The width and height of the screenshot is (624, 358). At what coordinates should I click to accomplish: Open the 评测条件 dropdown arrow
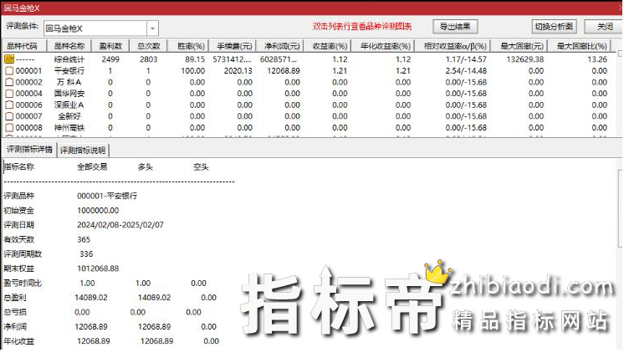click(x=152, y=28)
